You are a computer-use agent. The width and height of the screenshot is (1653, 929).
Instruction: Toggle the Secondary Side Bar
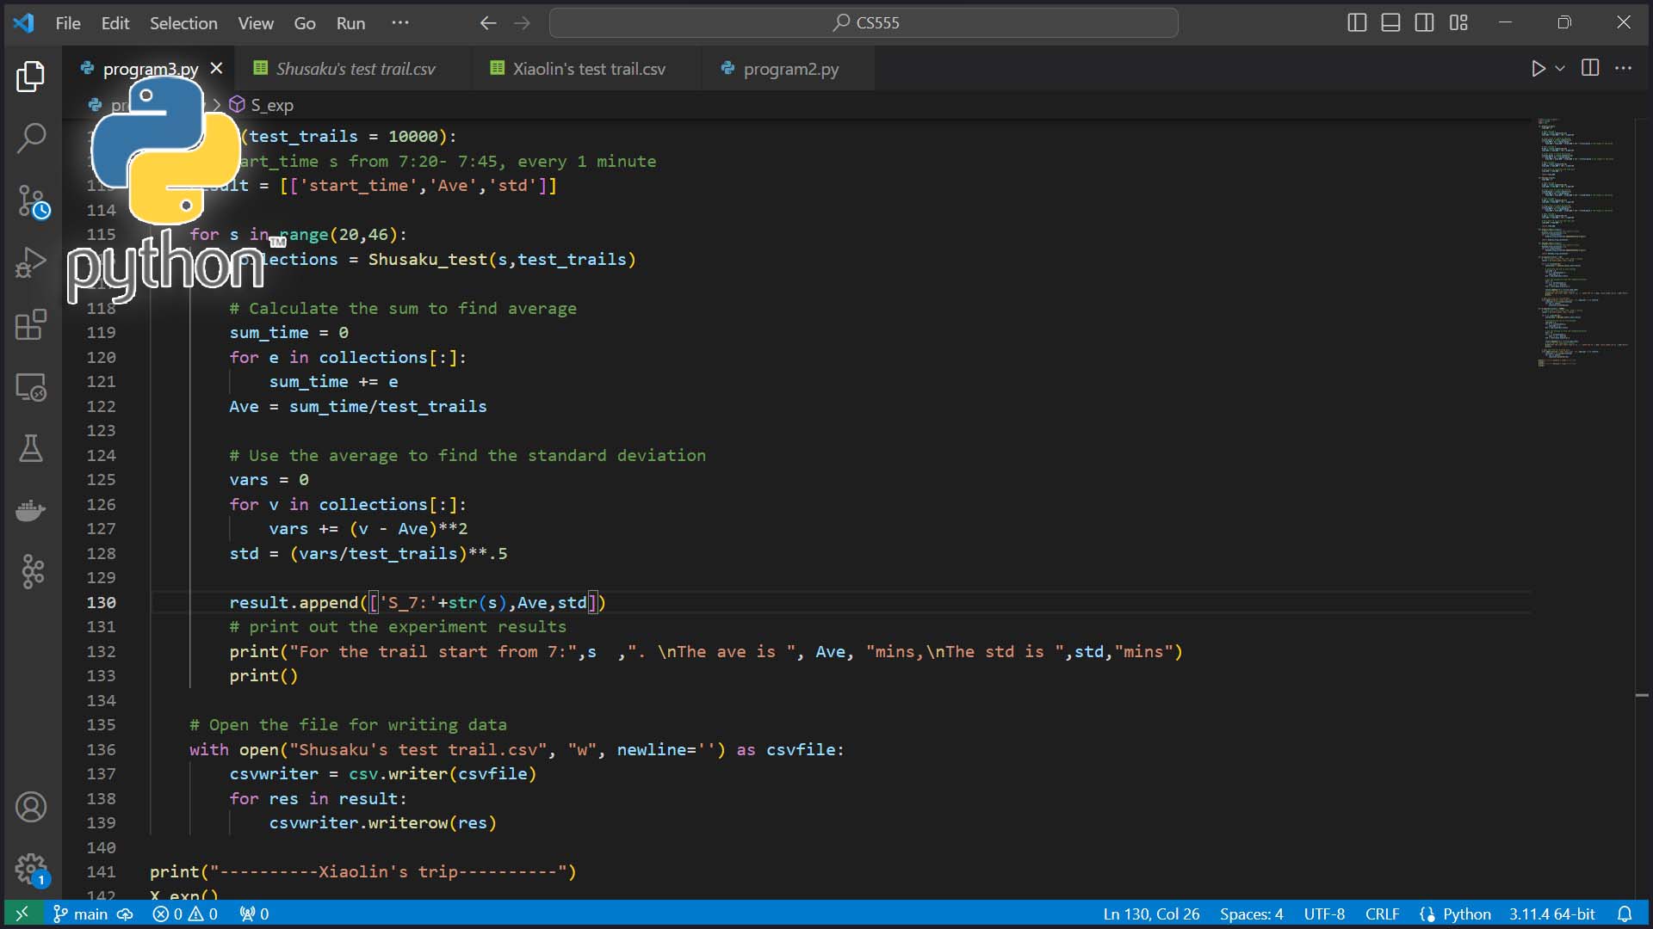[1425, 22]
